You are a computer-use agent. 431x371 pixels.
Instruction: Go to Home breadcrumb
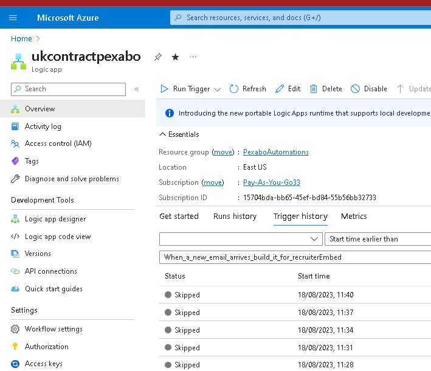21,39
